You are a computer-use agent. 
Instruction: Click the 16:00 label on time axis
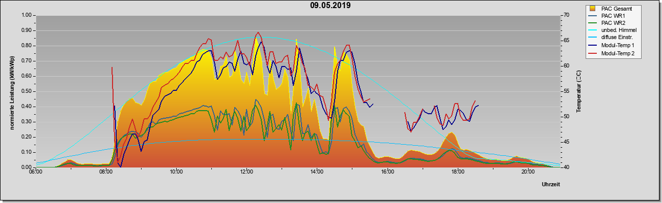pos(388,172)
